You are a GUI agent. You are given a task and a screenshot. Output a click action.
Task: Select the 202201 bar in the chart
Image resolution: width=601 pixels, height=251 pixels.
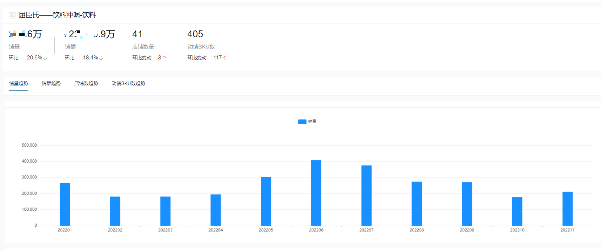[65, 204]
